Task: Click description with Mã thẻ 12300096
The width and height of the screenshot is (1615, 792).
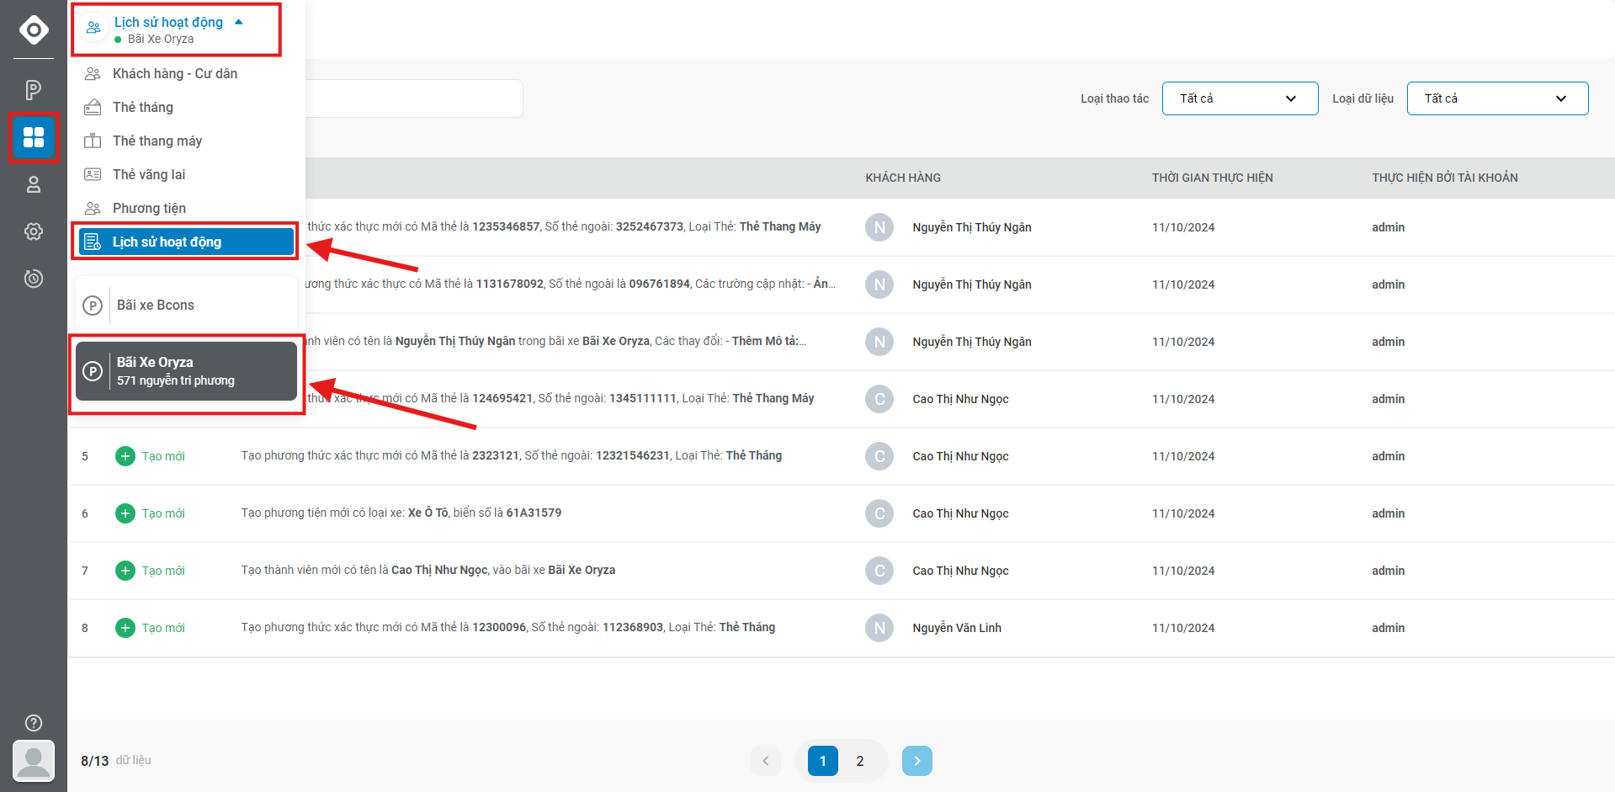Action: pyautogui.click(x=508, y=627)
